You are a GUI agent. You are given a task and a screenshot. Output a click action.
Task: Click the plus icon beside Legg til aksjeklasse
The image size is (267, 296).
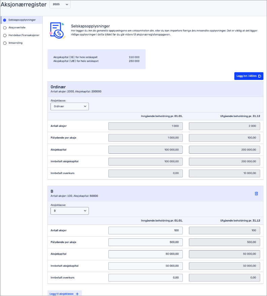(x=77, y=294)
